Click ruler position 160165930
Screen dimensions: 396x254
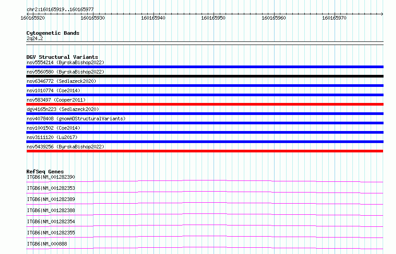point(93,18)
